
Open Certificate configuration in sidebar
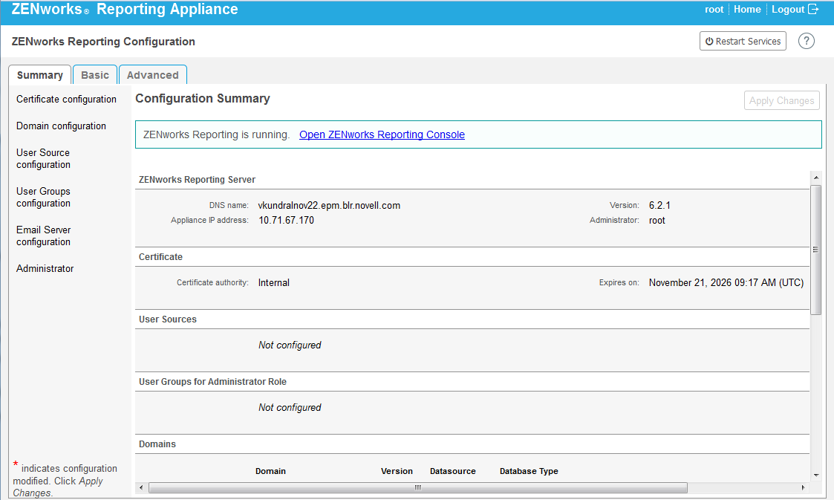[66, 99]
